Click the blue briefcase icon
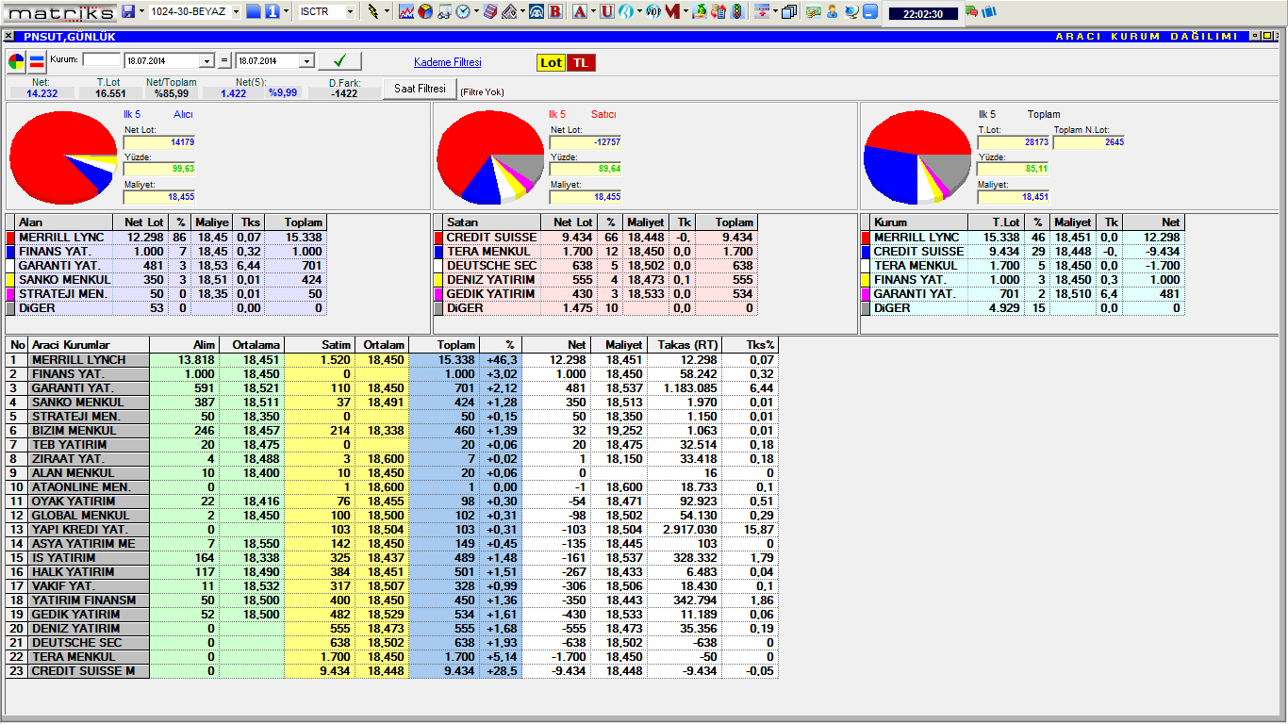 pos(869,12)
